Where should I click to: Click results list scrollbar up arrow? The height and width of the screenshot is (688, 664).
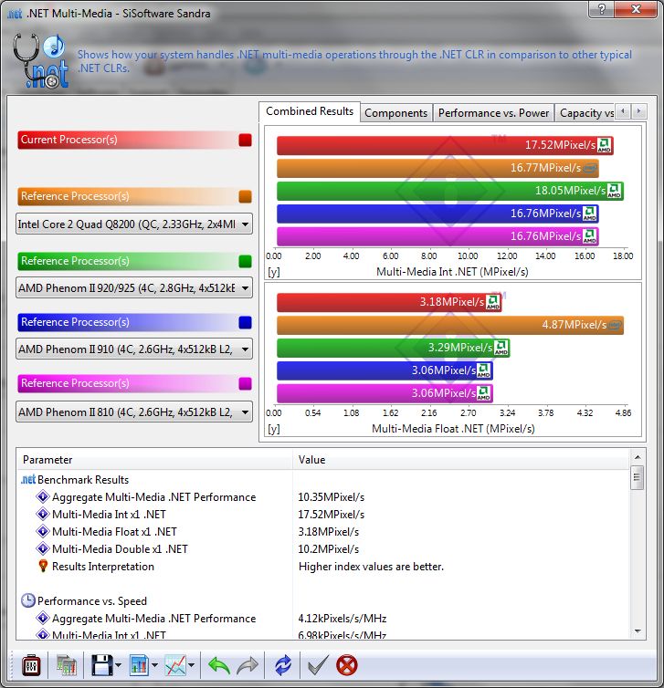(638, 457)
